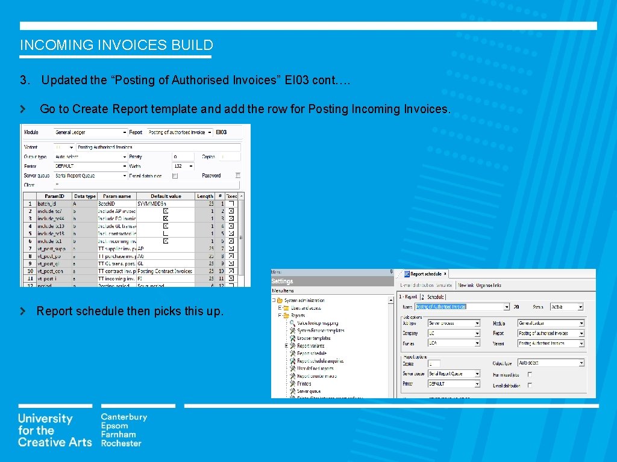Click the "New link" option
617x462 pixels.
point(466,285)
